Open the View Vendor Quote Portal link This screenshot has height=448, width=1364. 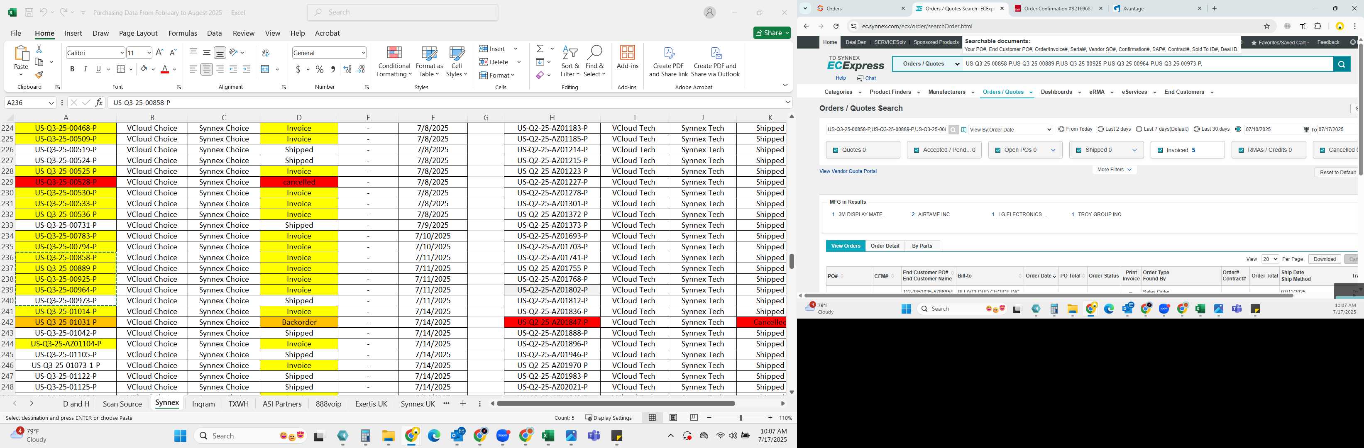point(848,171)
